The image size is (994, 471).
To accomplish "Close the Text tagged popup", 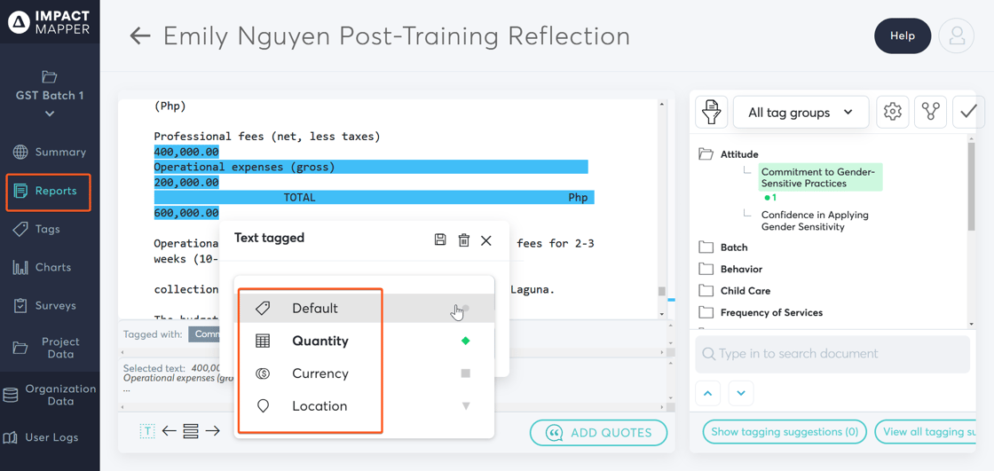I will point(486,239).
